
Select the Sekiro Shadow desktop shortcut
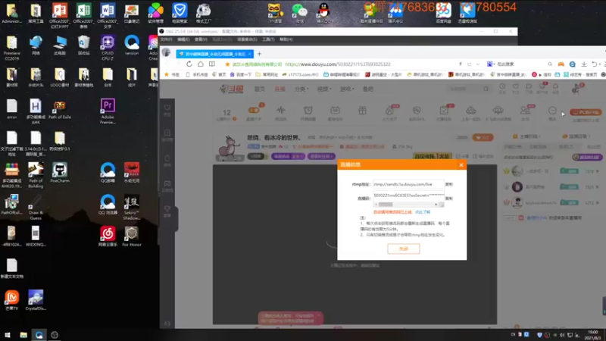click(131, 208)
